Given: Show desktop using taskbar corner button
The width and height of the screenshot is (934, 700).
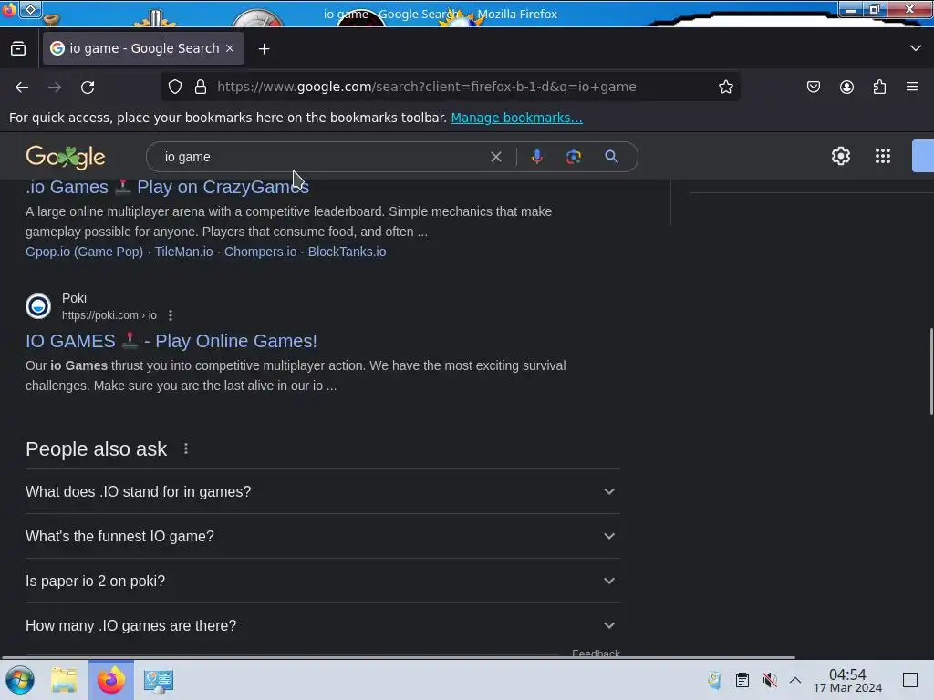Looking at the screenshot, I should click(910, 680).
